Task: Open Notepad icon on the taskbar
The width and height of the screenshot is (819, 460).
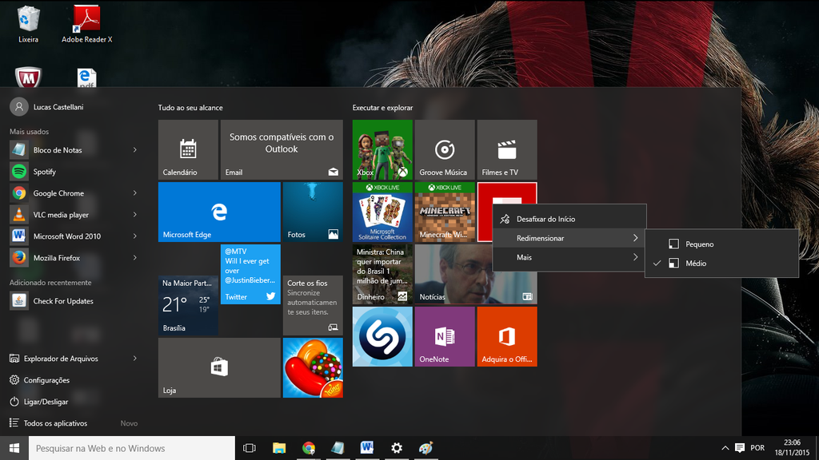Action: 338,448
